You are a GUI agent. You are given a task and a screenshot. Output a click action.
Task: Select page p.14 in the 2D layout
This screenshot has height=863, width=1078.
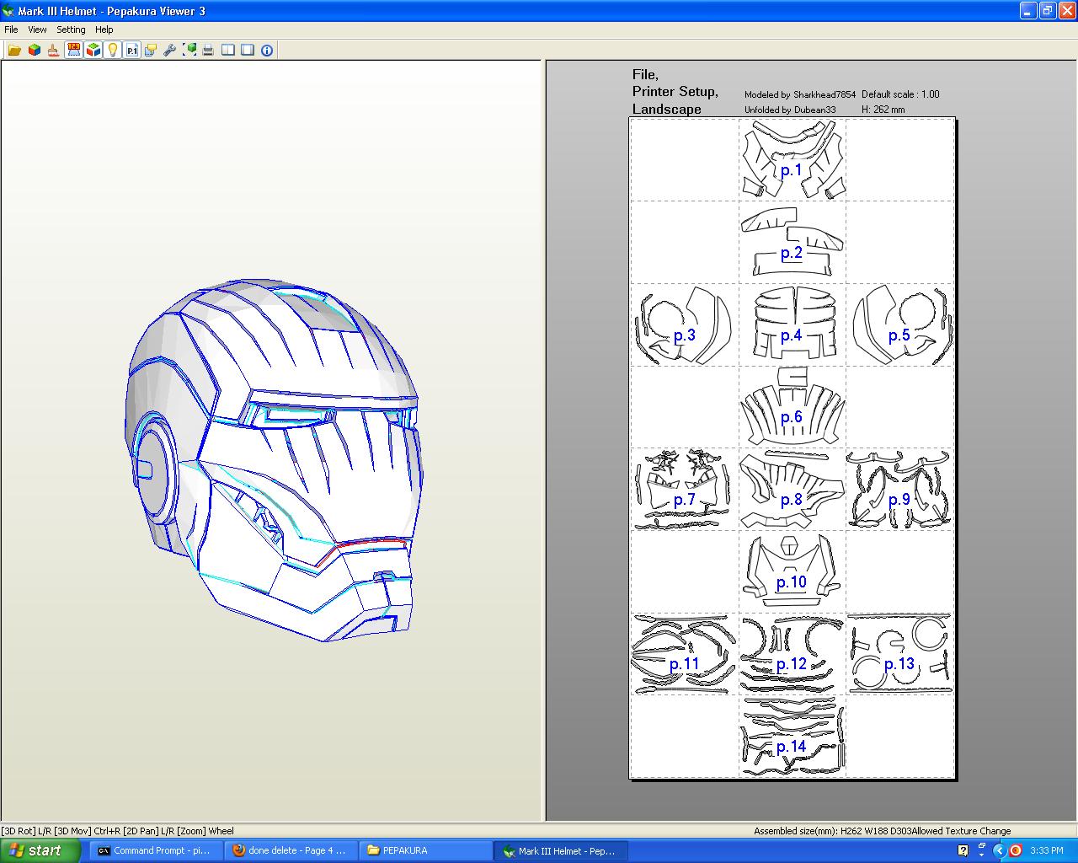point(792,736)
